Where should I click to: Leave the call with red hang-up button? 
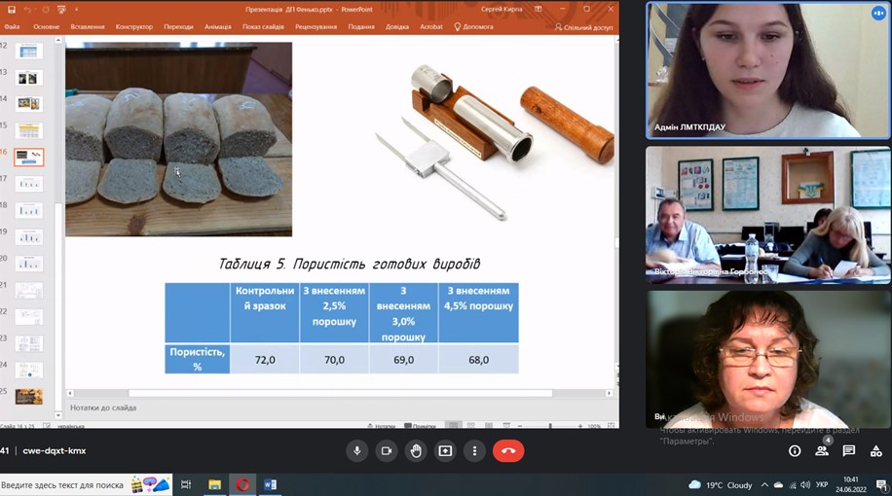point(508,451)
